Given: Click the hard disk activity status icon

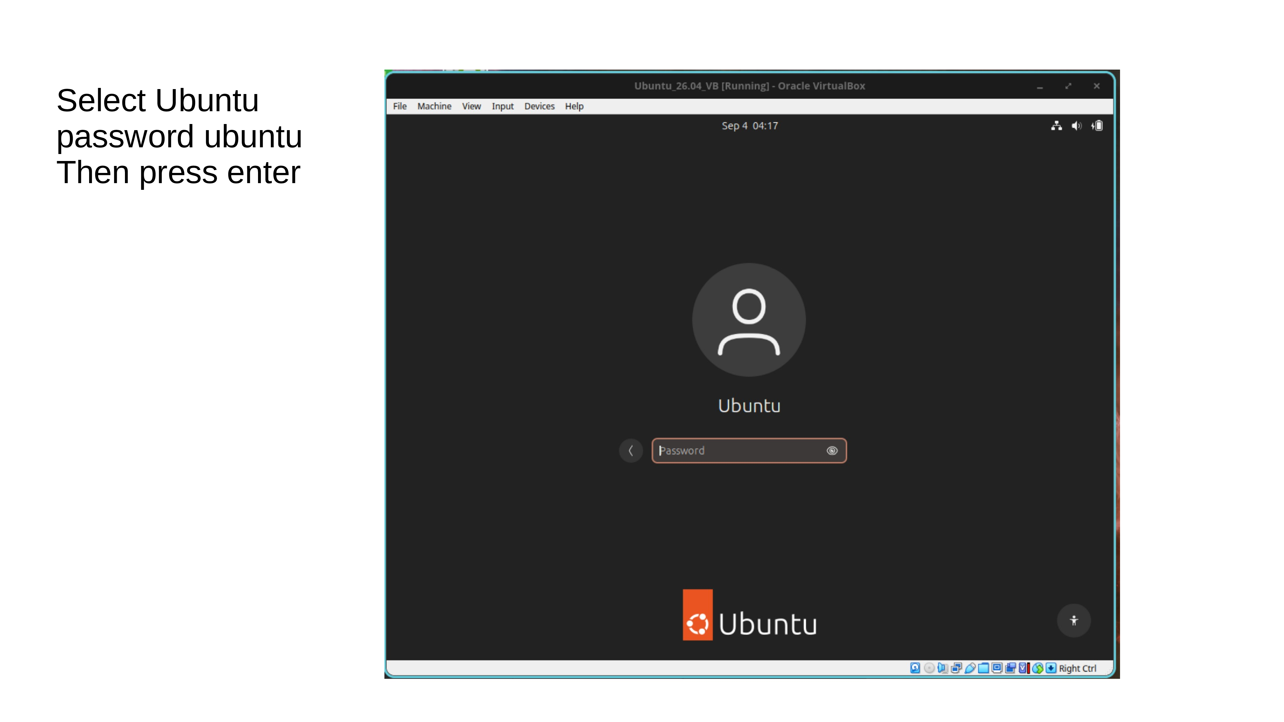Looking at the screenshot, I should 915,668.
